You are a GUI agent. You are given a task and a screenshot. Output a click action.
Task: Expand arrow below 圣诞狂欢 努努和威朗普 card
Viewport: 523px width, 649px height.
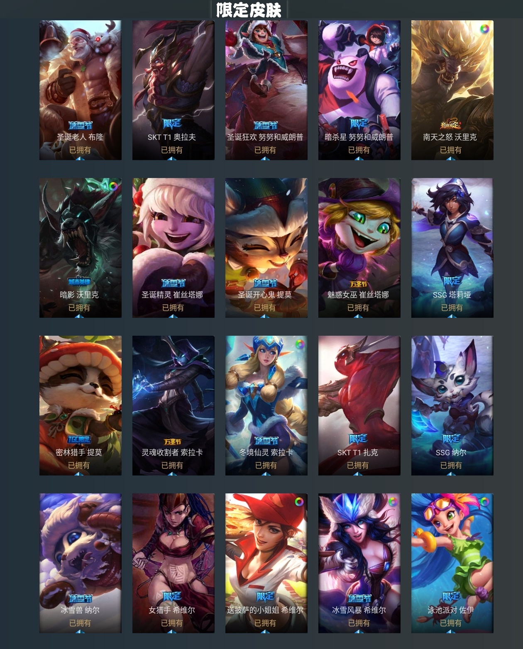click(266, 158)
